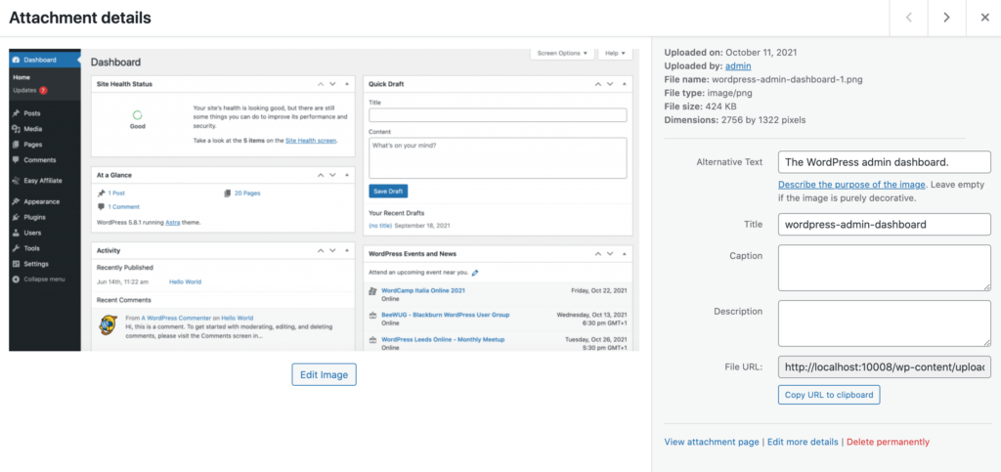Screen dimensions: 1001x472
Task: Toggle the Site Health Status panel triangle
Action: [347, 84]
